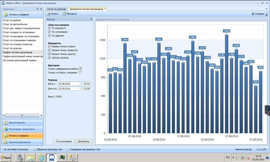
Task: Uncheck ЧЕЛНЫ-КАЗАНЬ route
Action: (49, 58)
